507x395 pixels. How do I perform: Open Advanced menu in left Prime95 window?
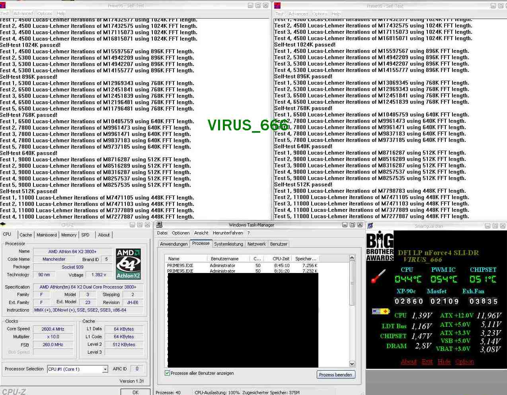click(x=23, y=14)
